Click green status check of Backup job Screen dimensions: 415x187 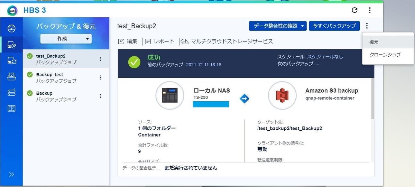pyautogui.click(x=30, y=93)
